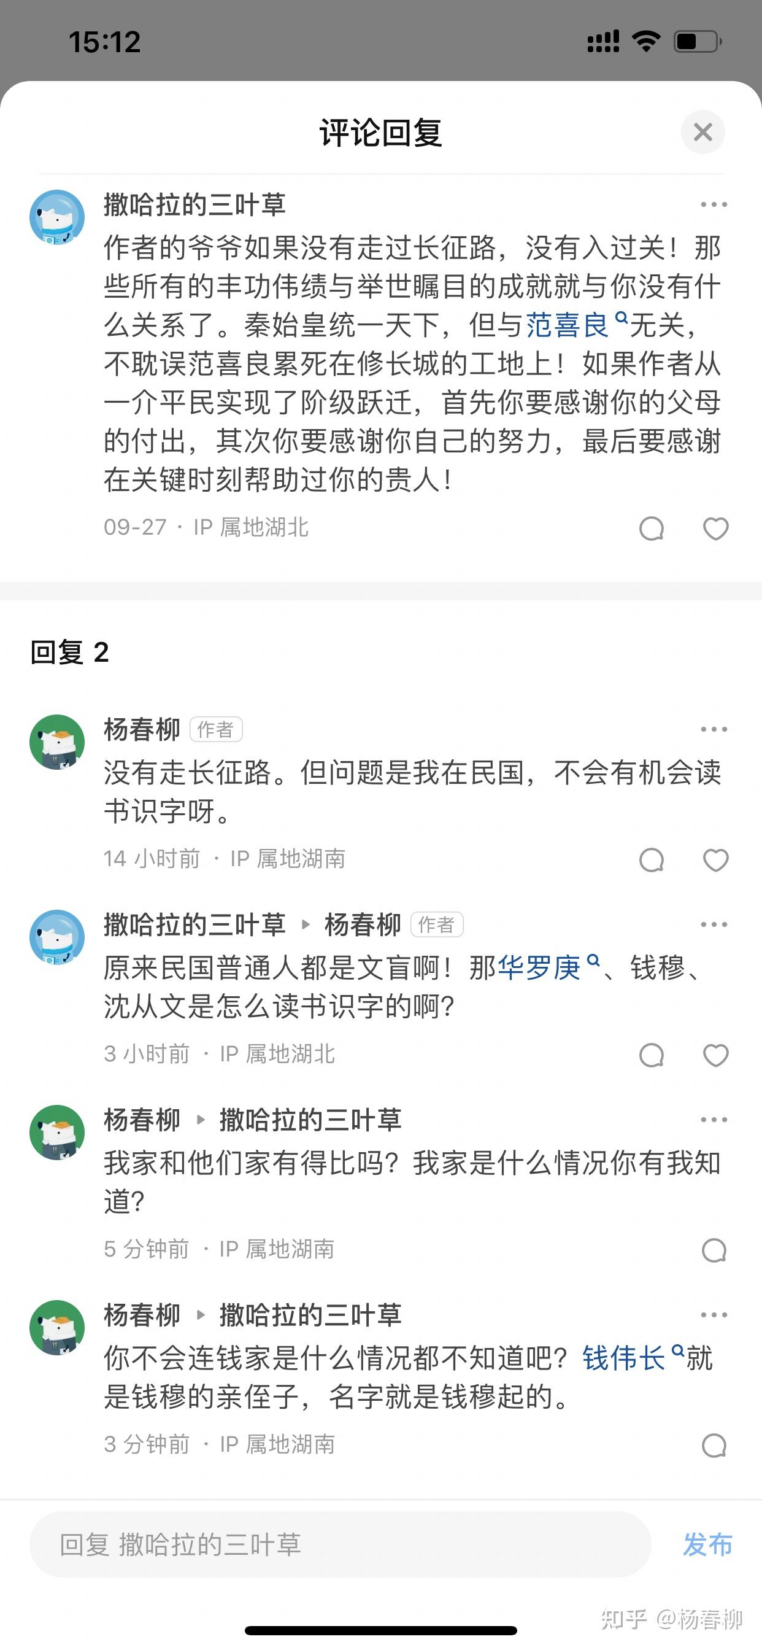Open more options for 杨春柳's 14 小时前 reply
This screenshot has width=762, height=1650.
click(714, 730)
